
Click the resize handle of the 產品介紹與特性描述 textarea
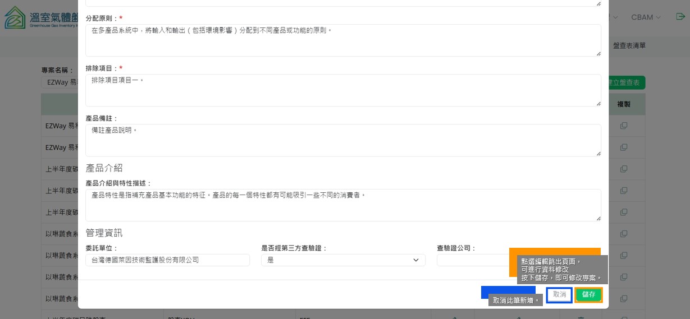598,218
